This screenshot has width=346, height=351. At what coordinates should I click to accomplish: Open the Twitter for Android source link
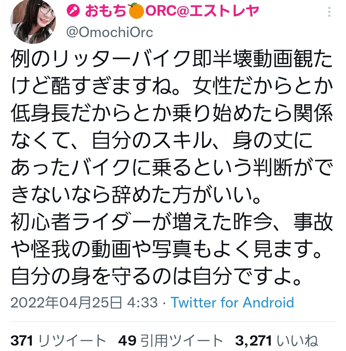point(232,302)
